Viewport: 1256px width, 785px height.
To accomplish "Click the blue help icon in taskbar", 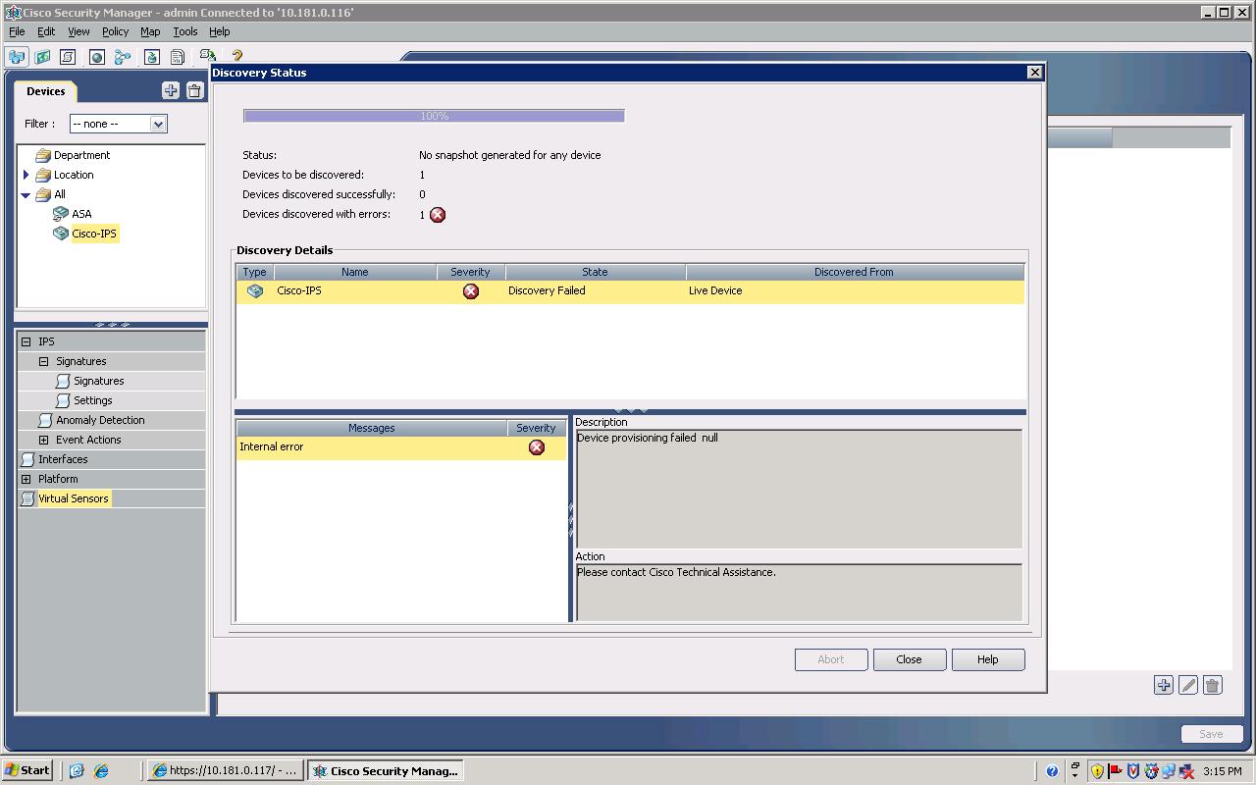I will click(1052, 771).
